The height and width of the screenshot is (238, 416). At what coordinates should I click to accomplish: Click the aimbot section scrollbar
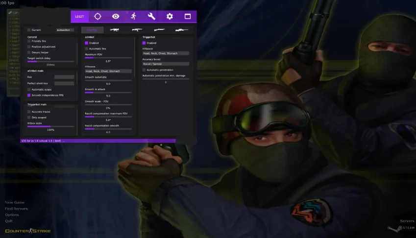click(135, 57)
